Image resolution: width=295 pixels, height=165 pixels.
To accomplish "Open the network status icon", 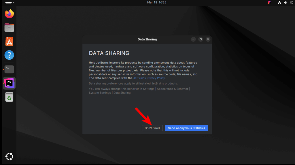I will [x=279, y=2].
